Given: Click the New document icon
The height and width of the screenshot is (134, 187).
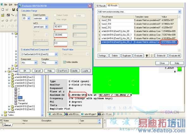Looking at the screenshot, I should pos(3,9).
